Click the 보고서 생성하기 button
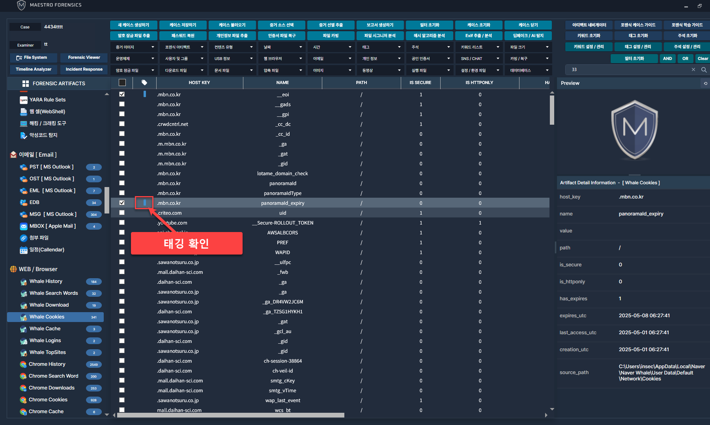Screen dimensions: 710x425 coord(380,25)
